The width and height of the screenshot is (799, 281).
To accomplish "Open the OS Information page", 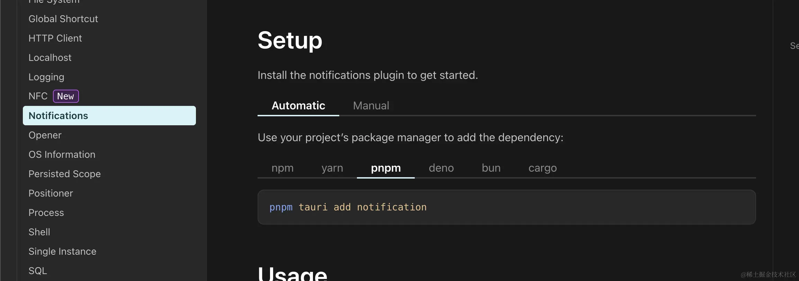I will click(62, 154).
